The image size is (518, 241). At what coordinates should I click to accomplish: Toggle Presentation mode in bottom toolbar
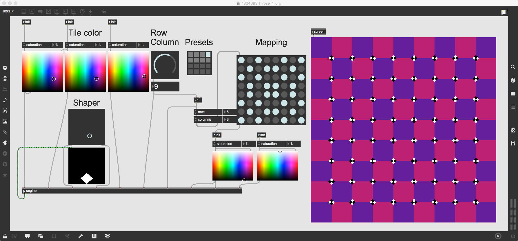[27, 236]
